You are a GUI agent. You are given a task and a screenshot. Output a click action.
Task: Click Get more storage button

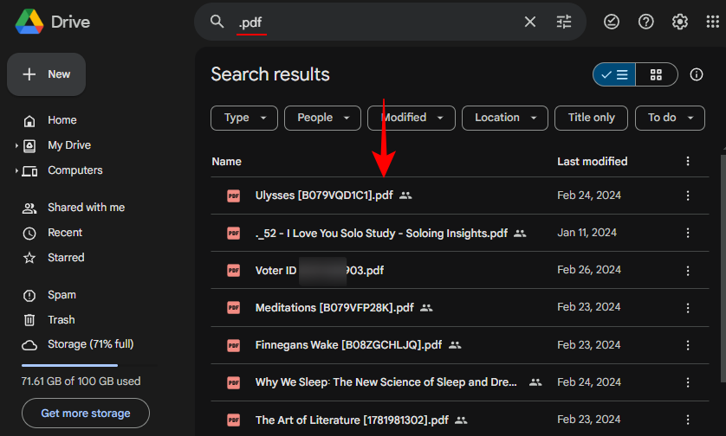(86, 414)
